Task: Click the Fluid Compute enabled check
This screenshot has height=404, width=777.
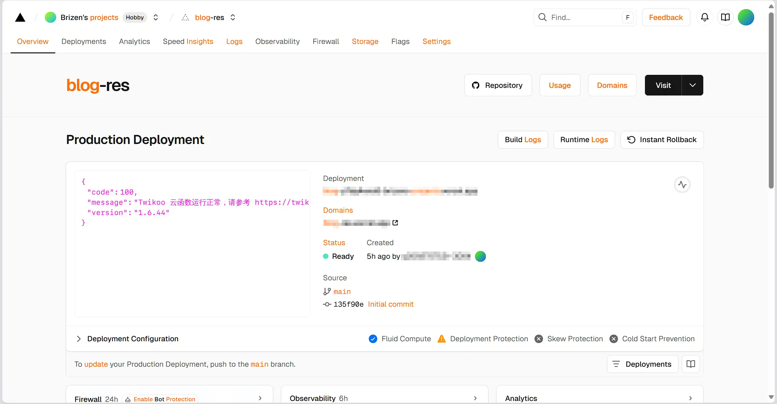Action: click(x=373, y=339)
